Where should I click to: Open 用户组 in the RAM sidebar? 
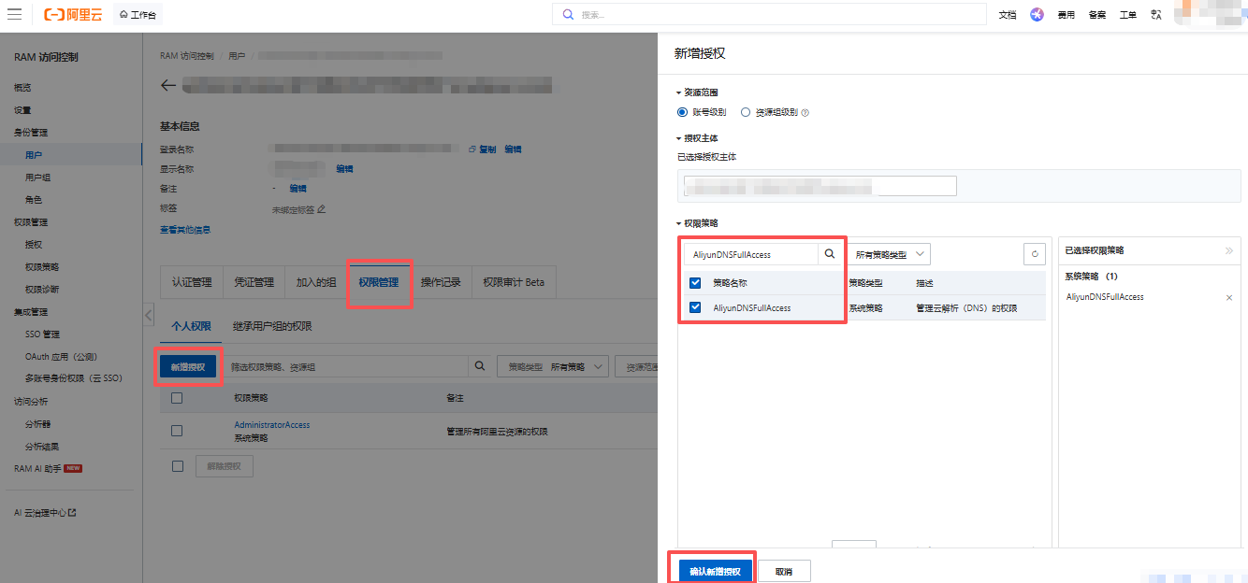38,177
